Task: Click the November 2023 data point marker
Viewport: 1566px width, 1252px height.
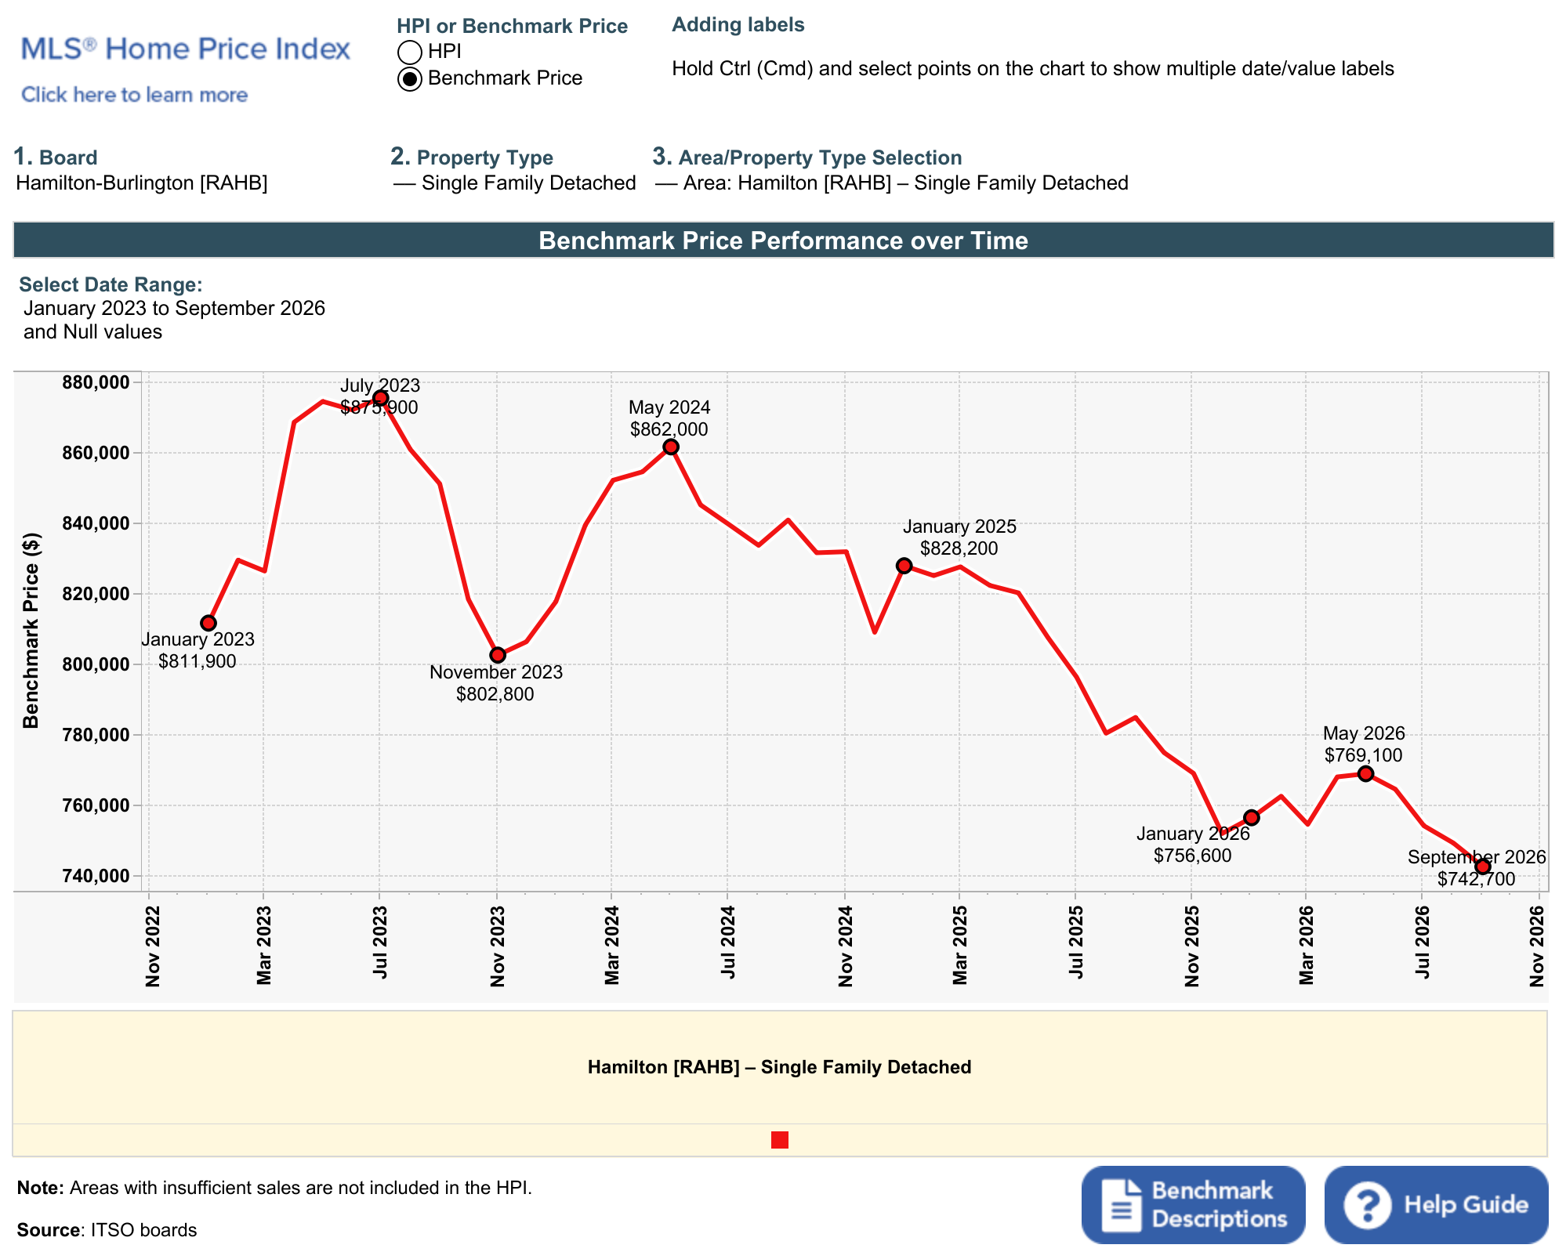Action: 498,655
